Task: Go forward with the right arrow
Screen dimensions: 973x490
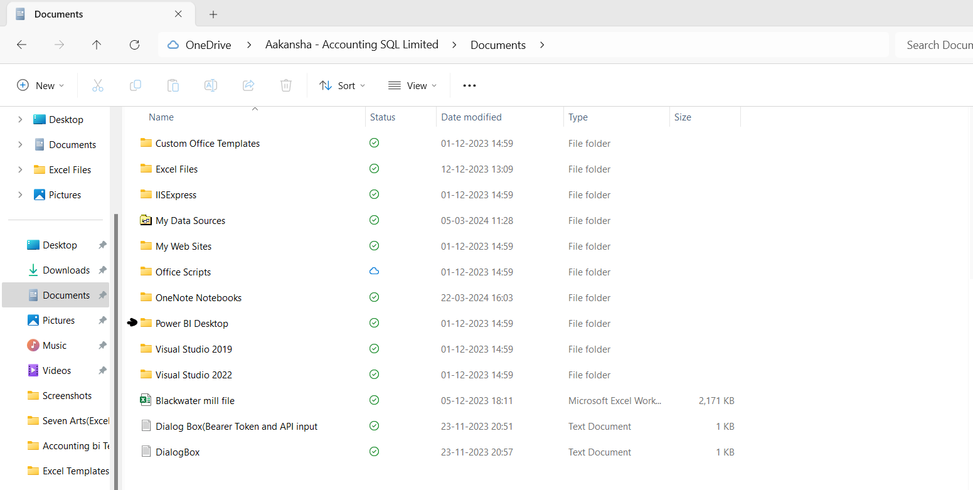Action: click(x=59, y=45)
